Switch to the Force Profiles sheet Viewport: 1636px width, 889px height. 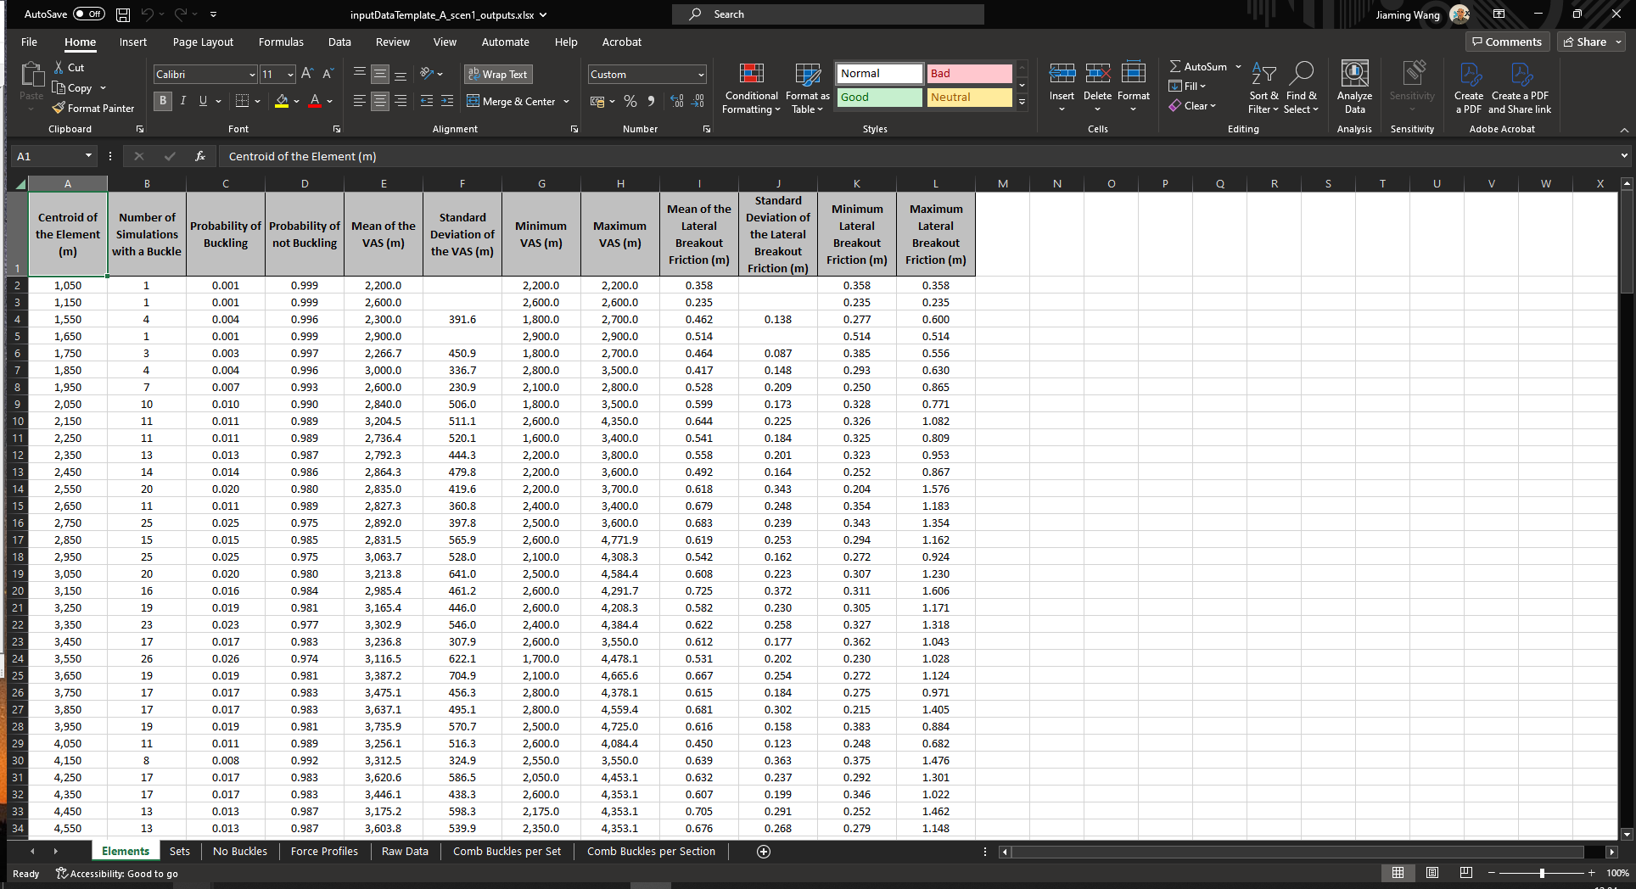click(324, 852)
